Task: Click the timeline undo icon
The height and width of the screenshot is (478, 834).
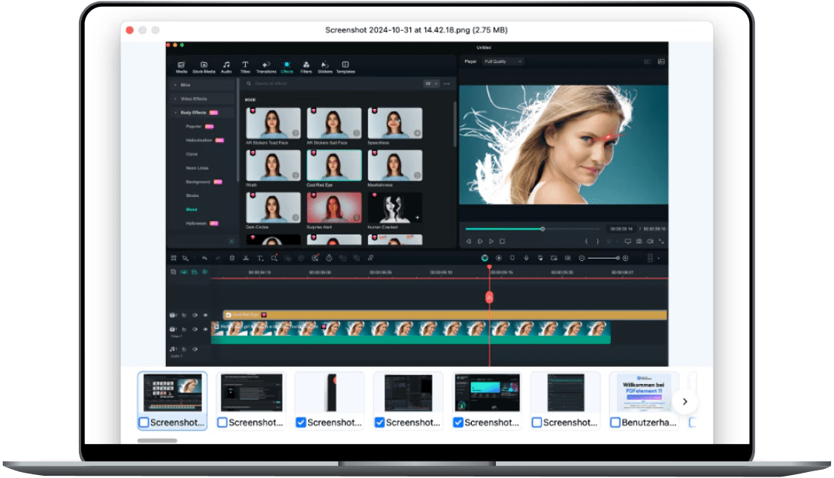Action: pyautogui.click(x=204, y=258)
